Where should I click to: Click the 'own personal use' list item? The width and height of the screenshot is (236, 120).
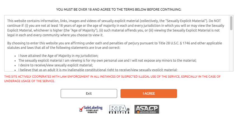click(108, 60)
